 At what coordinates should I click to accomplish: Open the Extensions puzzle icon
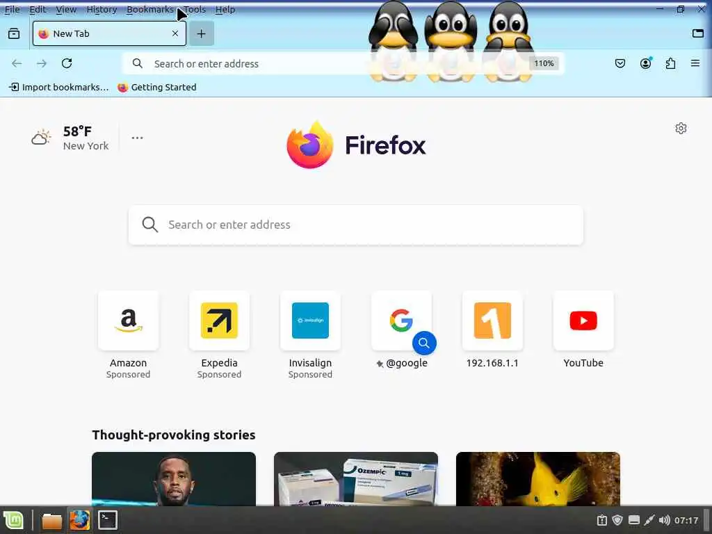670,63
